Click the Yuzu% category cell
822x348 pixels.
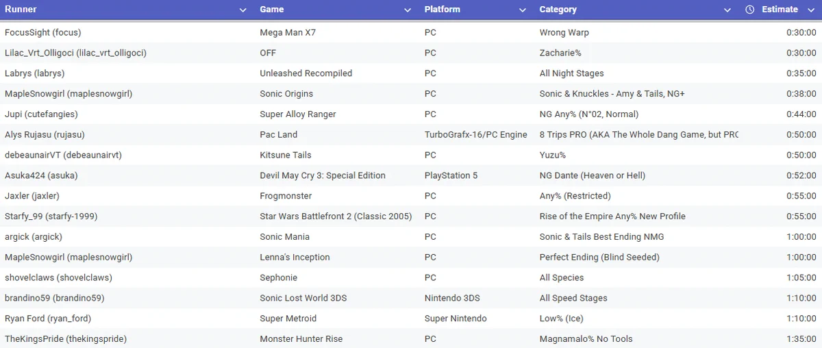553,156
